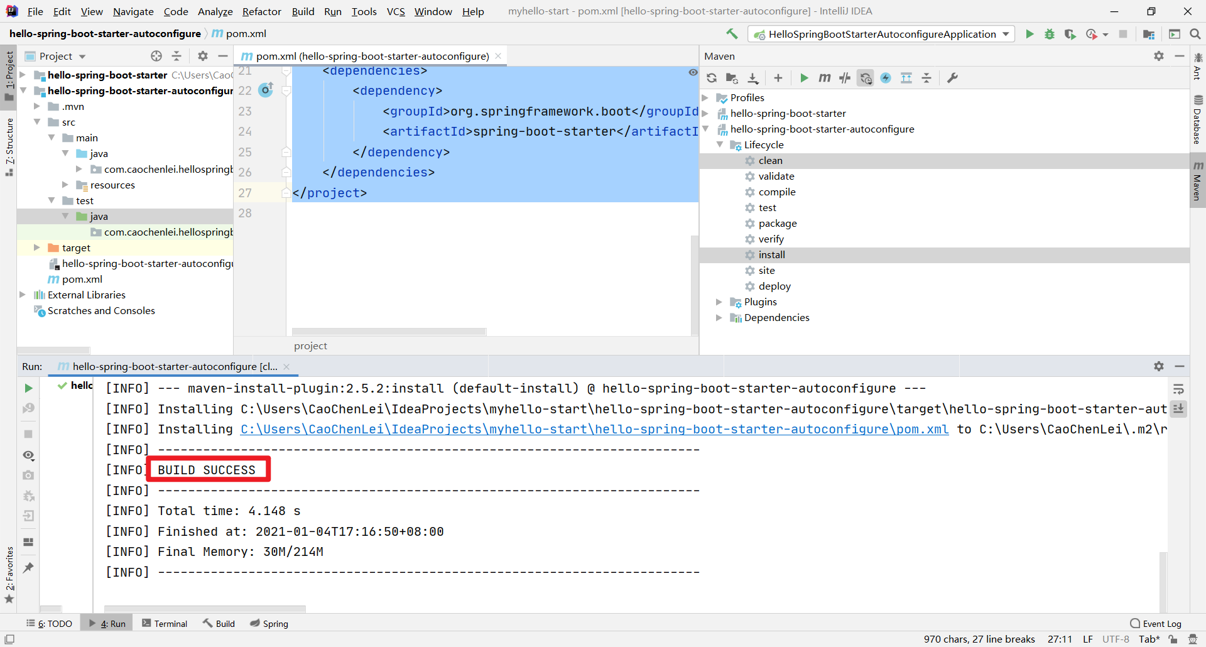Expand the hello-spring-boot-starter project node
The width and height of the screenshot is (1206, 647).
pos(23,75)
